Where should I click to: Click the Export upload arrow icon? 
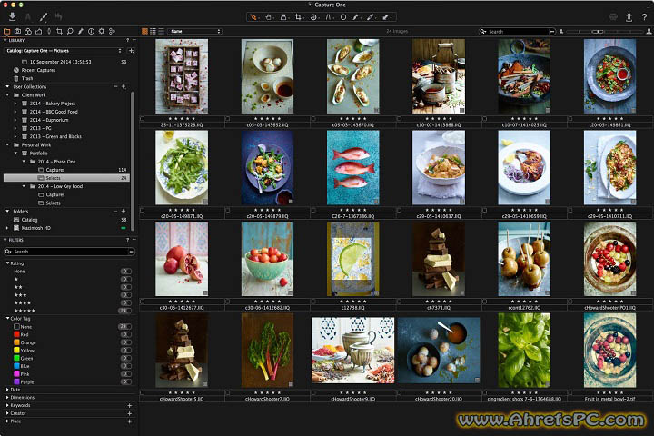tap(629, 17)
